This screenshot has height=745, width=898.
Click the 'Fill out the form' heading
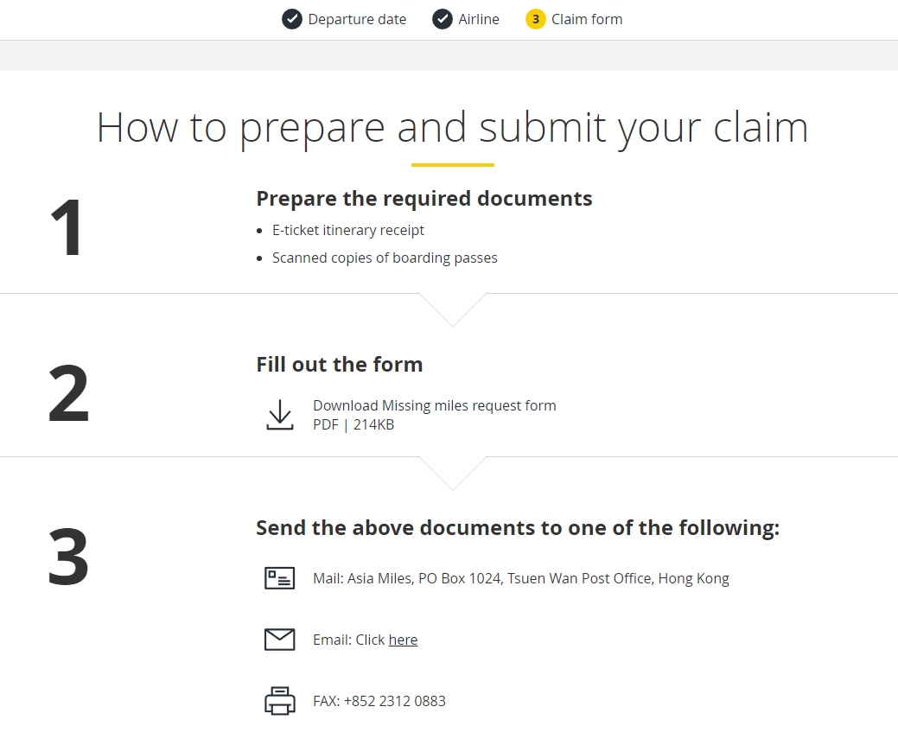point(339,364)
